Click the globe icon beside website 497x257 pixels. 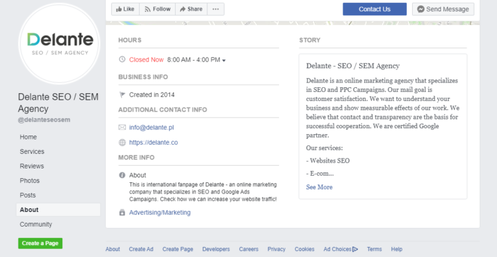pyautogui.click(x=122, y=143)
